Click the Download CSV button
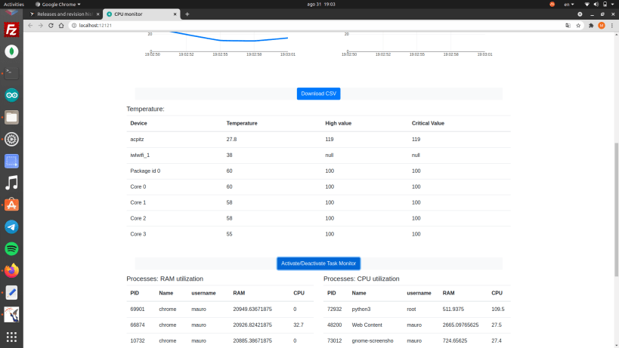 319,94
